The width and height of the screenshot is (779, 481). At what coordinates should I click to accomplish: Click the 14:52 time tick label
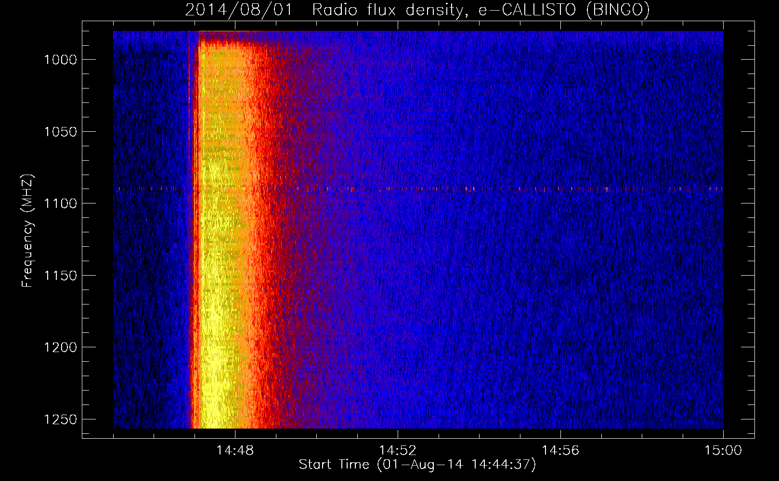[x=398, y=451]
